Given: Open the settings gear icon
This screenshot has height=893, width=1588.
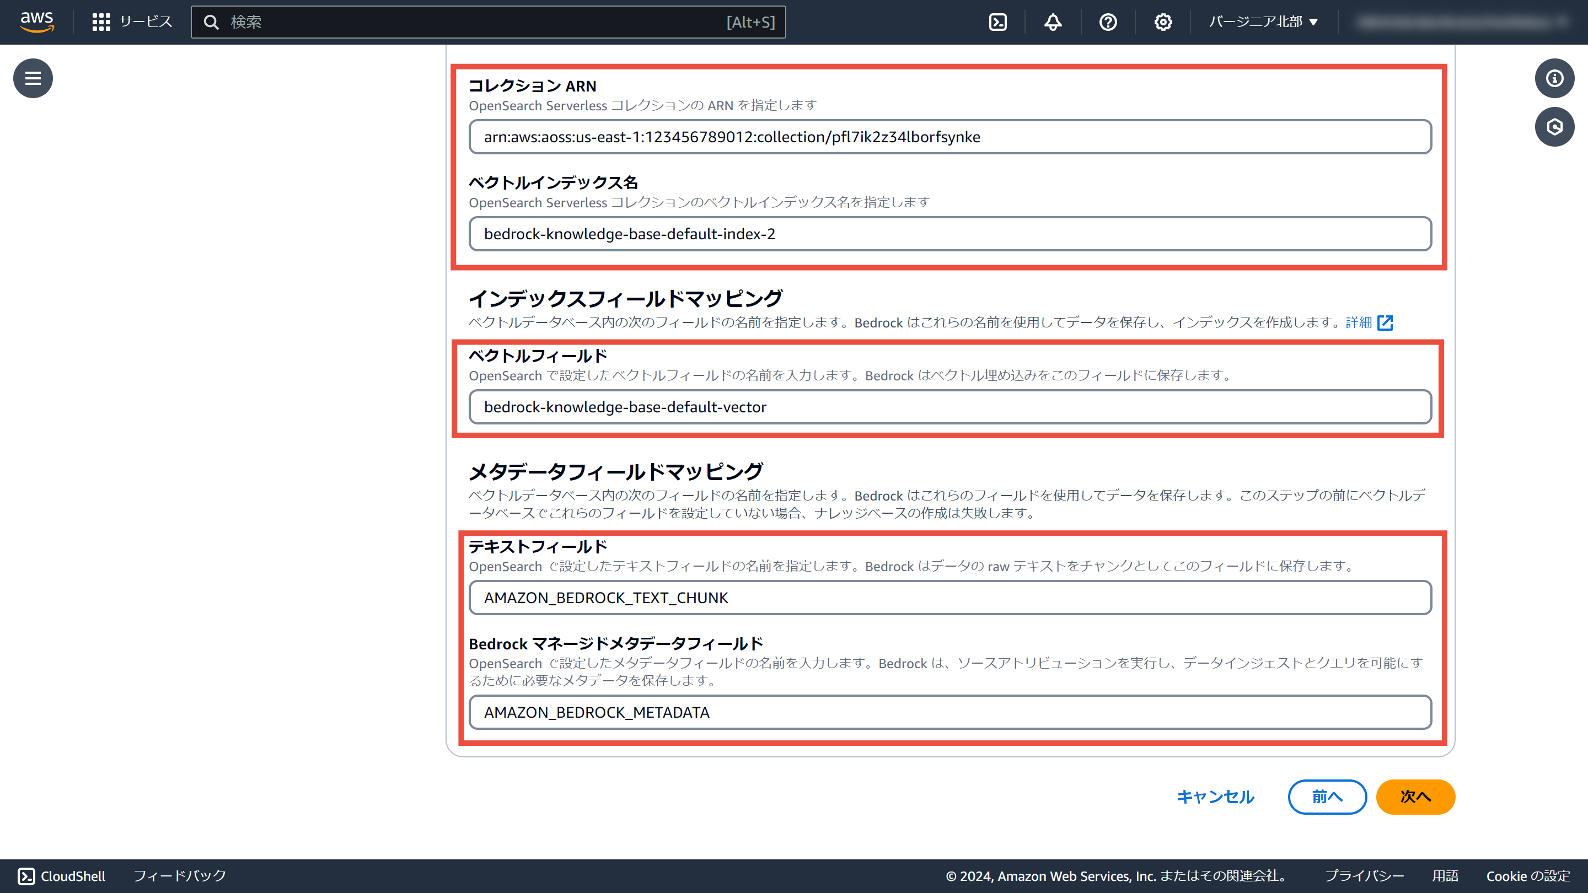Looking at the screenshot, I should coord(1163,22).
